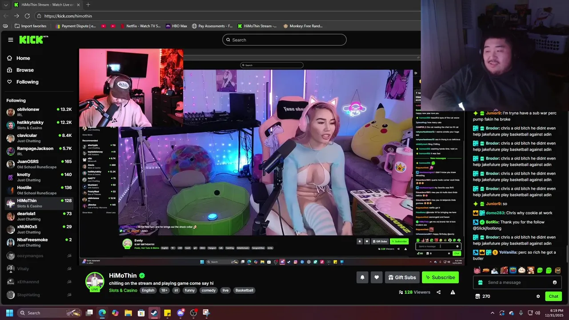
Task: Click the Gift Subs button
Action: click(402, 277)
